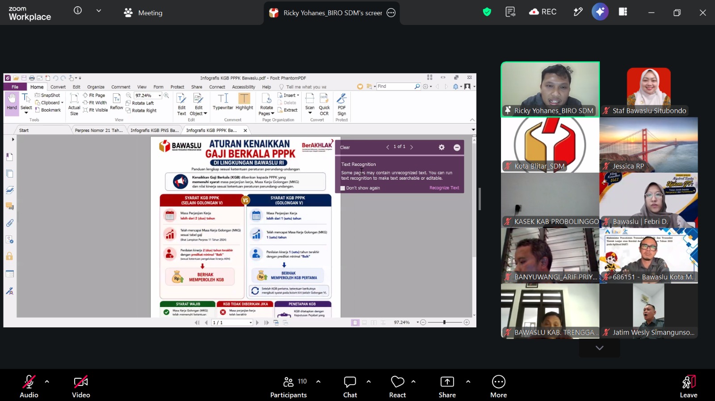
Task: Expand the Share options arrow
Action: [468, 382]
